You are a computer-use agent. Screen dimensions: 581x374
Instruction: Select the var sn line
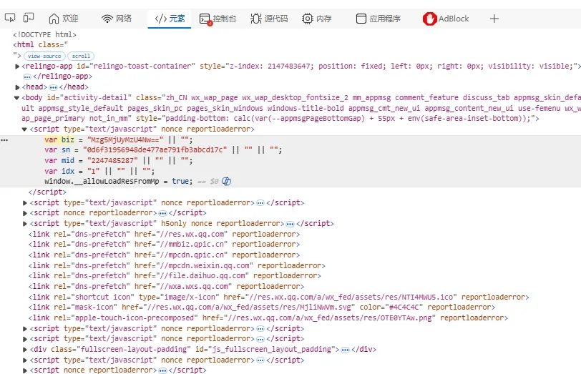[163, 150]
